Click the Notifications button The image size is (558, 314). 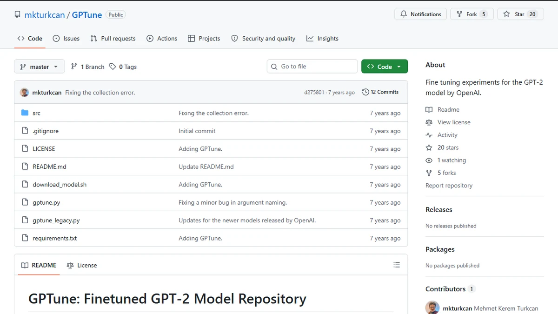point(421,14)
